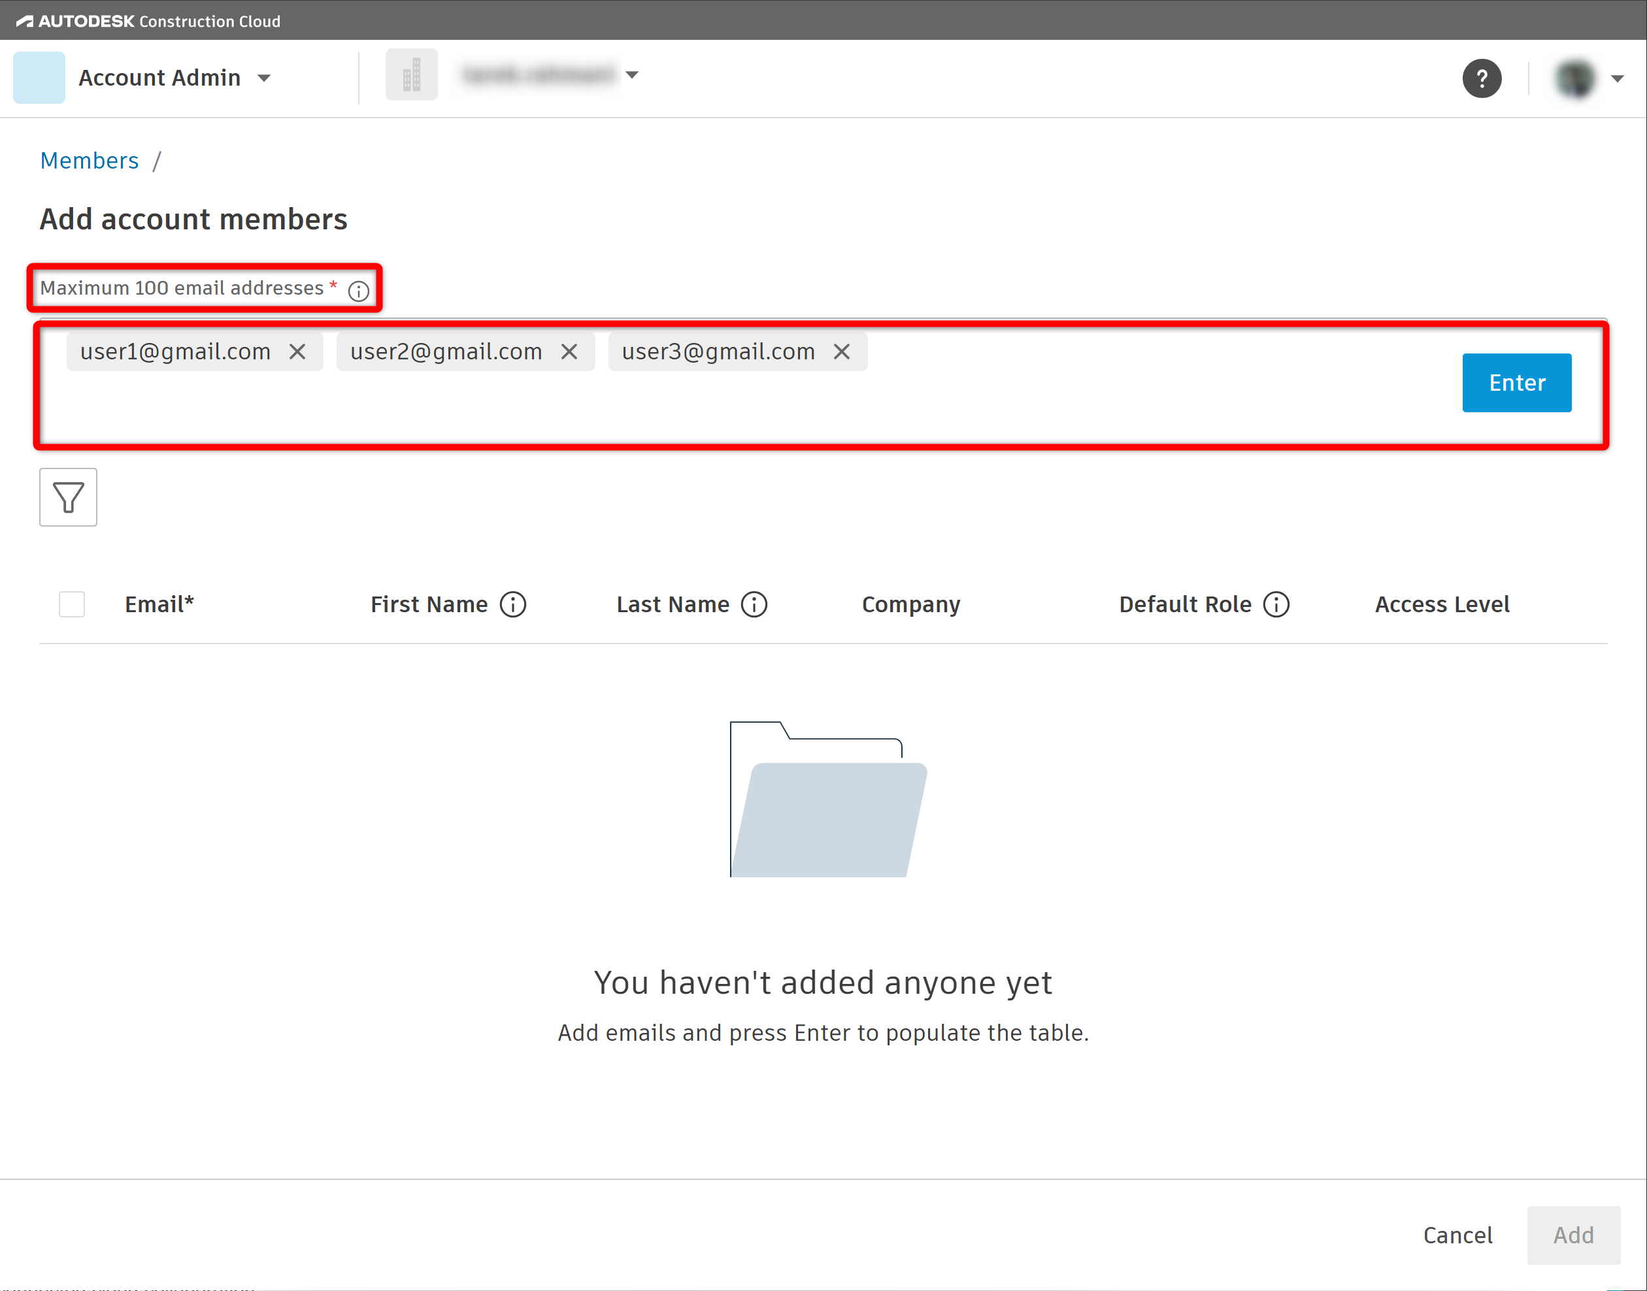1647x1291 pixels.
Task: Toggle the select-all checkbox beside Email
Action: [x=72, y=605]
